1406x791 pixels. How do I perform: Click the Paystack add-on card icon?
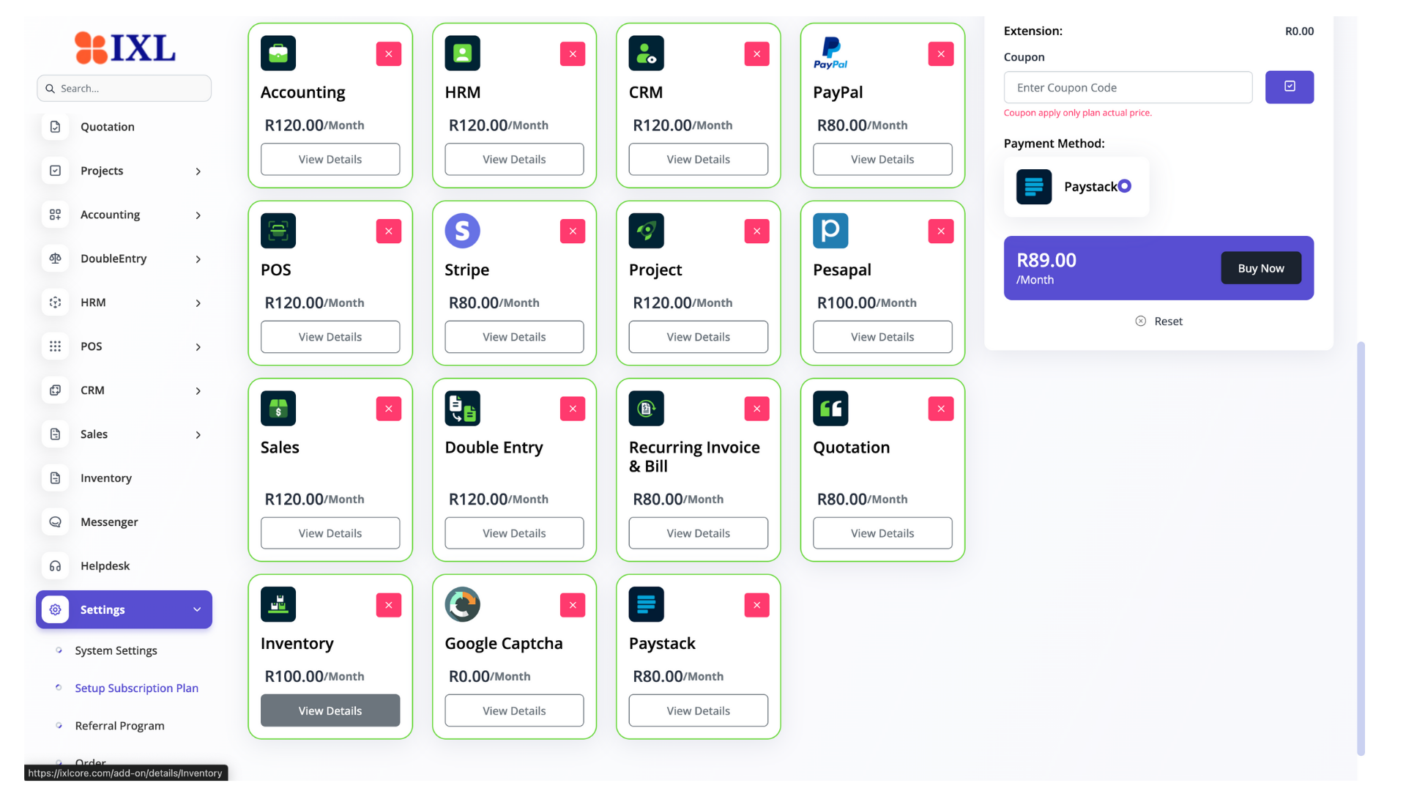pyautogui.click(x=646, y=605)
